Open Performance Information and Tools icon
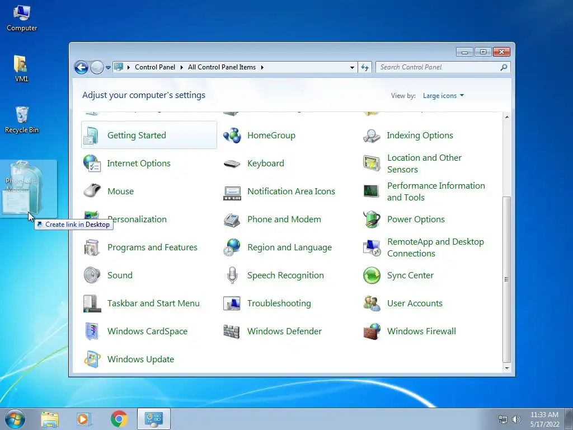This screenshot has width=573, height=430. (x=372, y=191)
